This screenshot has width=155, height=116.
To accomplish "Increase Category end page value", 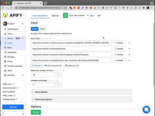I will click(58, 83).
